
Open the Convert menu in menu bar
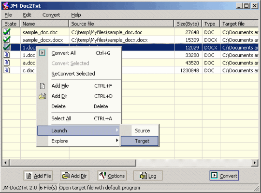point(51,15)
